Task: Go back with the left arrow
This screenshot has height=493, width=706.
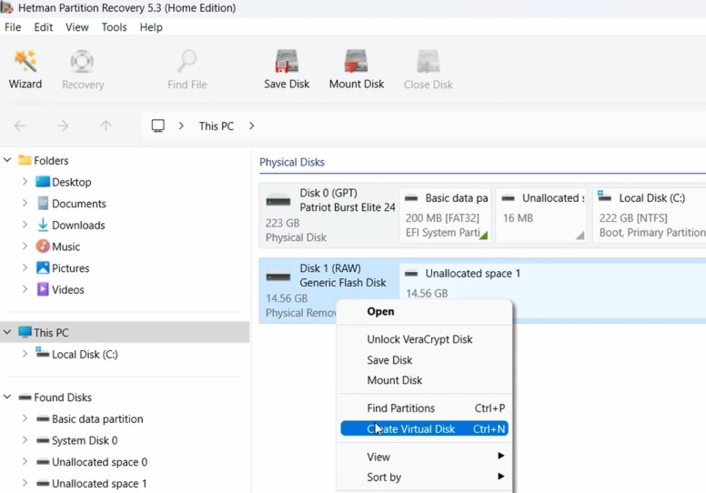Action: [x=20, y=126]
